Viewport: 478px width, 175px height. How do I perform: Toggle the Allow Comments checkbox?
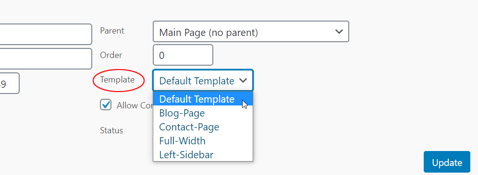106,105
